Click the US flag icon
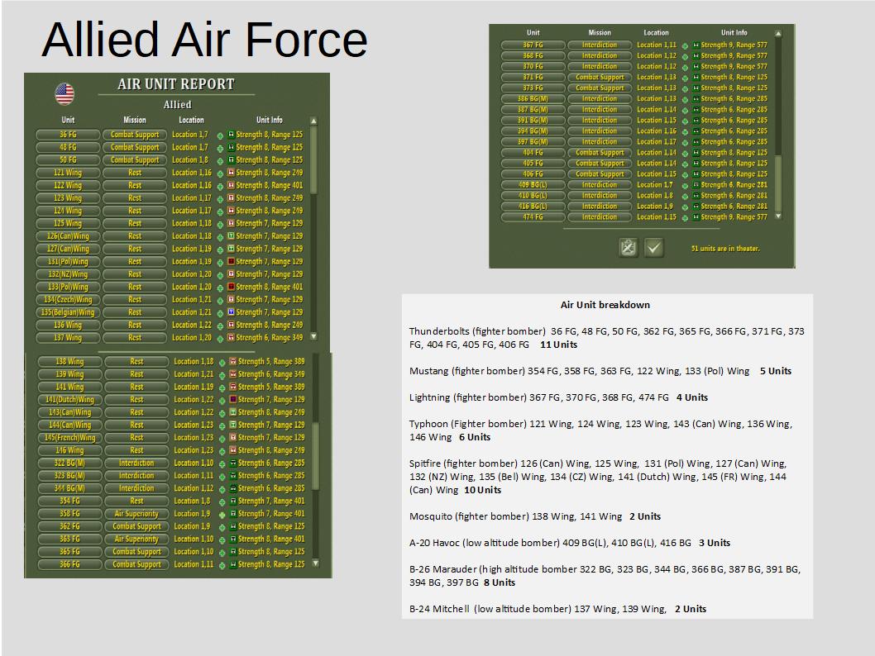875x656 pixels. [x=65, y=94]
